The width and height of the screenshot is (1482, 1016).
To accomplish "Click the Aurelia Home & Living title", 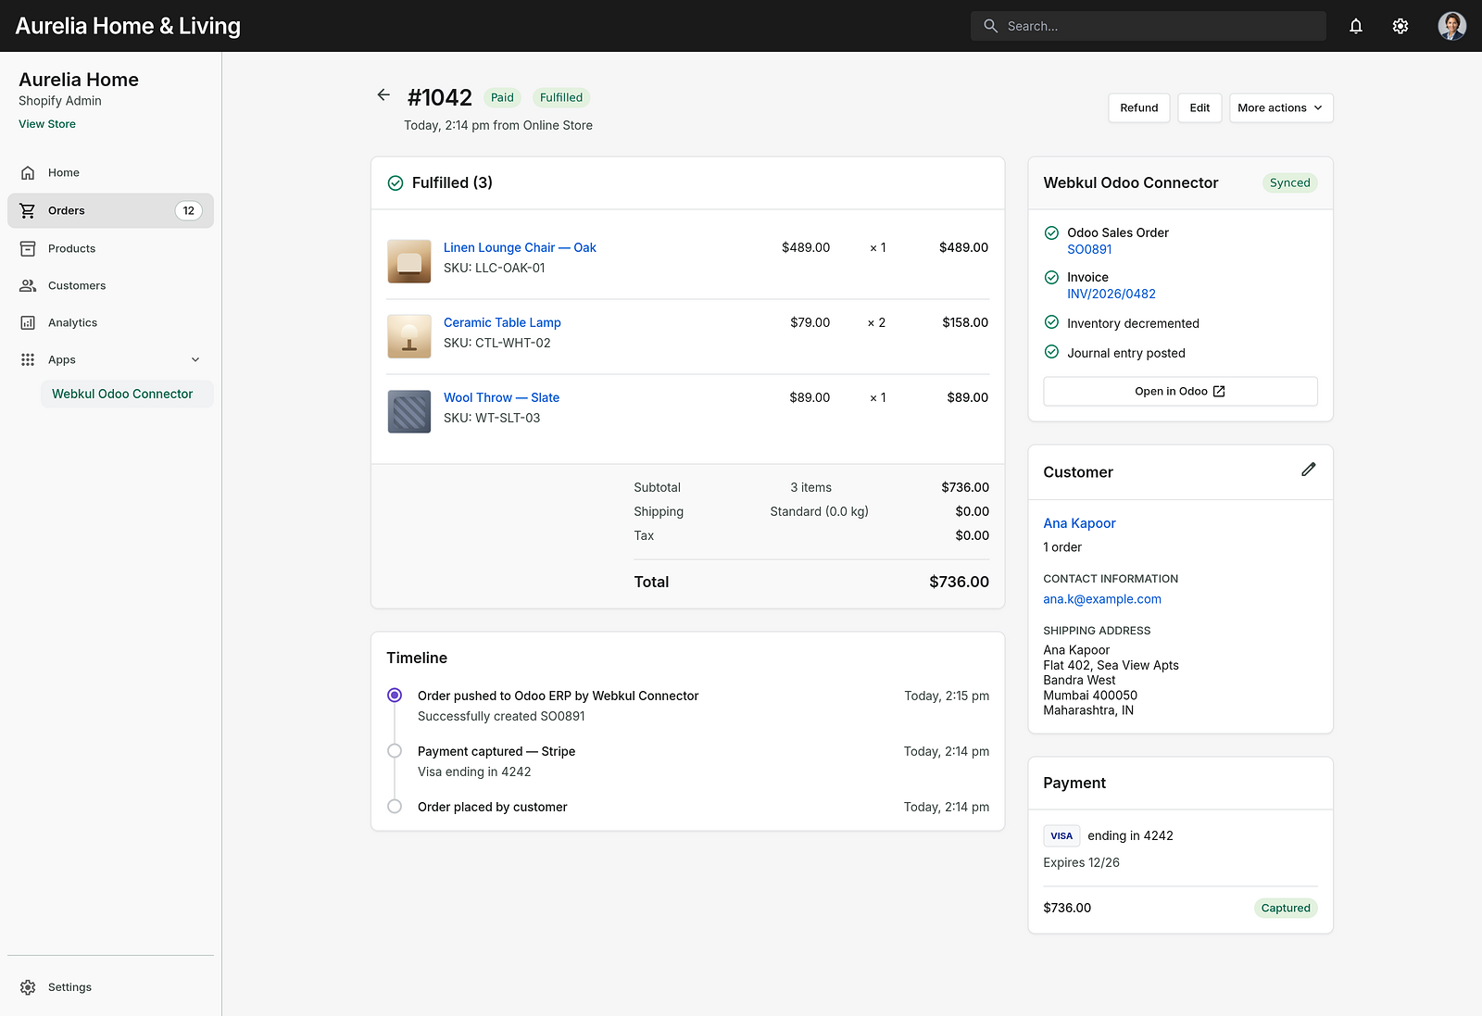I will click(128, 26).
